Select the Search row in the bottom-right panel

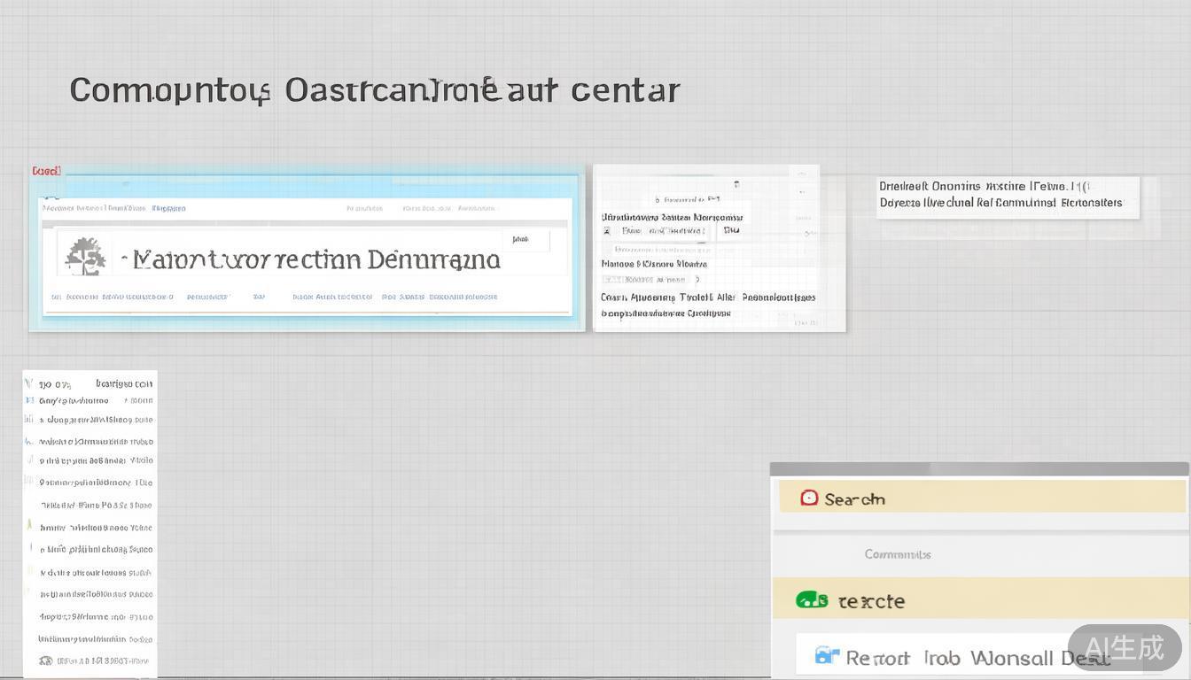tap(981, 498)
